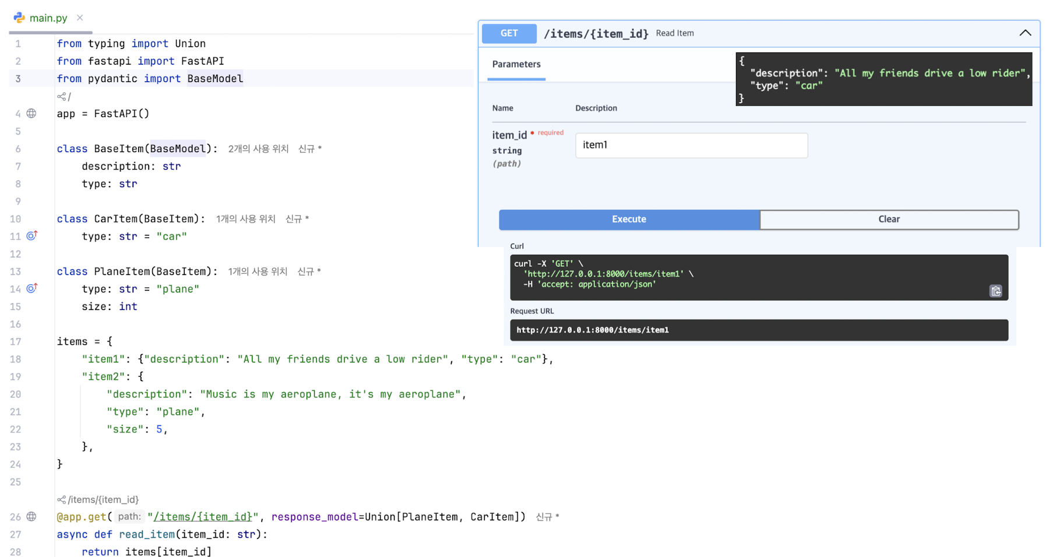Switch to the main.py tab

coord(48,18)
